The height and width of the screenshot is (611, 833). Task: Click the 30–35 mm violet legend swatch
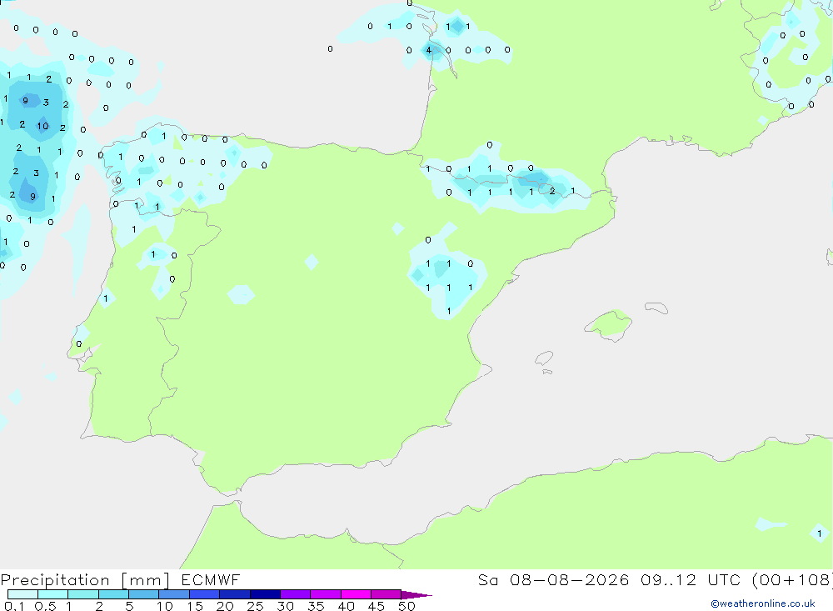click(x=296, y=594)
